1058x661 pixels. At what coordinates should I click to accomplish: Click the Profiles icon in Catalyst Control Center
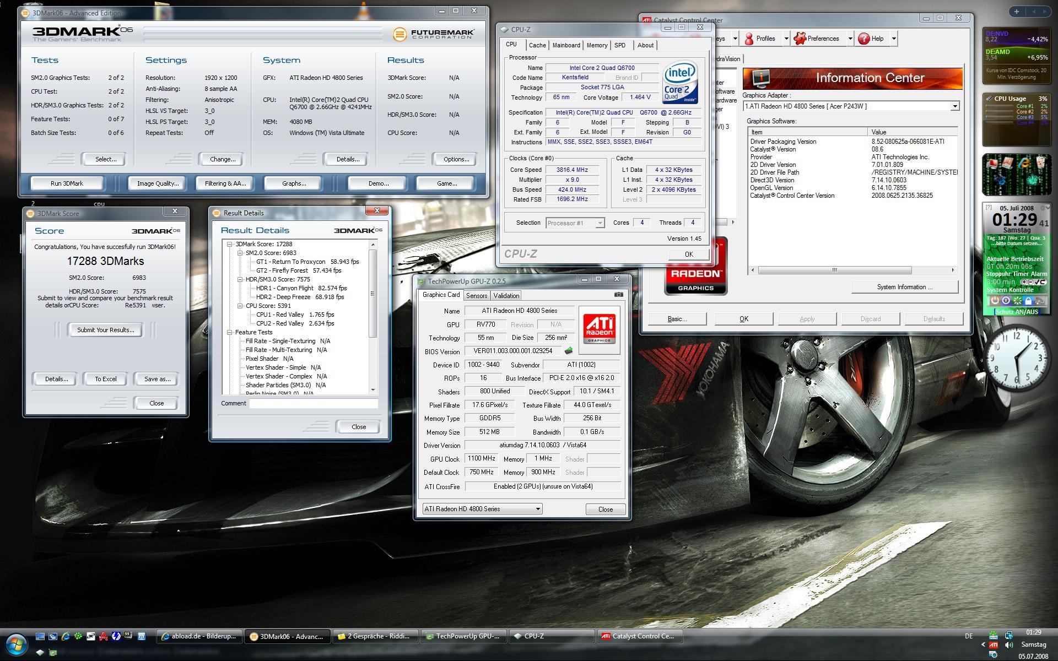[x=749, y=39]
